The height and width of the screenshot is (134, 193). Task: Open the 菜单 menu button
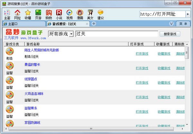click(x=183, y=24)
